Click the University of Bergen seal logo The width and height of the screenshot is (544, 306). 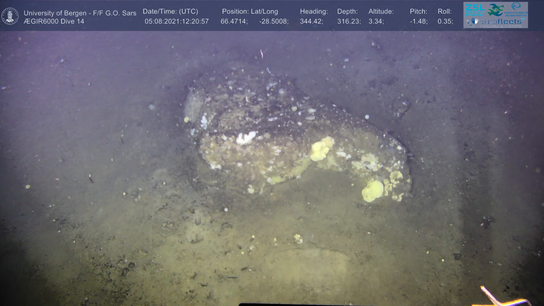[x=10, y=16]
